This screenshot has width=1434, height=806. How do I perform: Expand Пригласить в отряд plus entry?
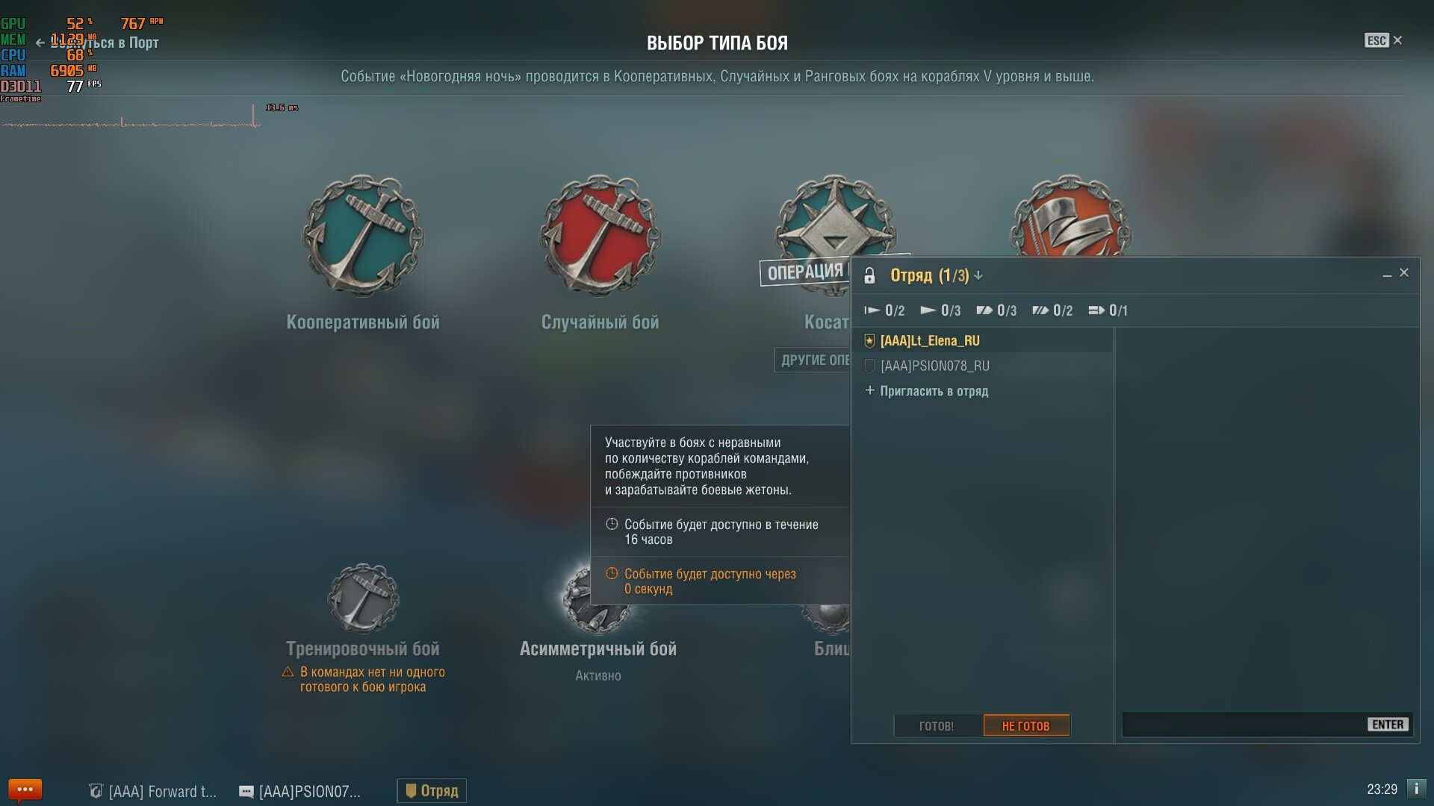tap(926, 391)
